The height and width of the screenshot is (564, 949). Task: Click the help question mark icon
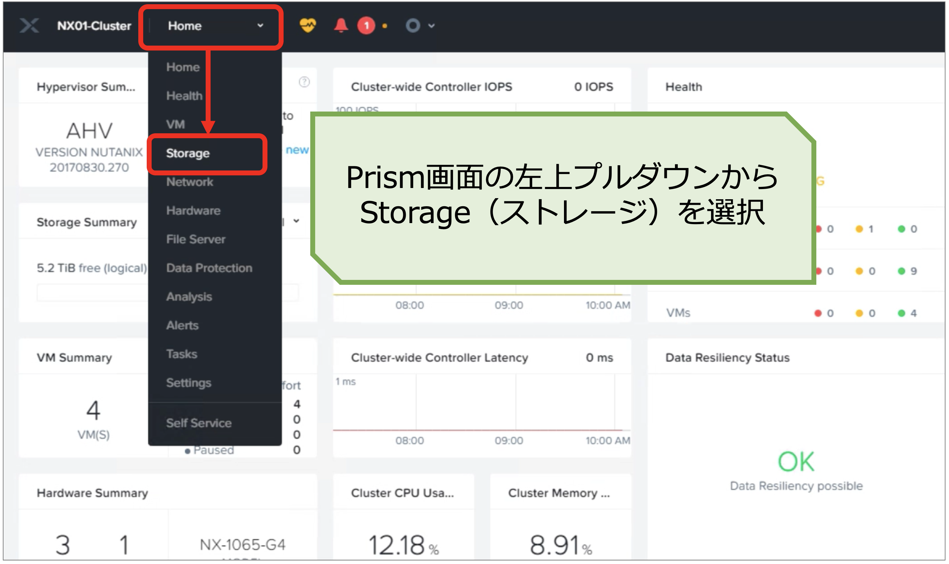pyautogui.click(x=304, y=82)
